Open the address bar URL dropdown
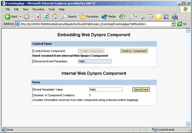This screenshot has height=133, width=192. point(173,24)
